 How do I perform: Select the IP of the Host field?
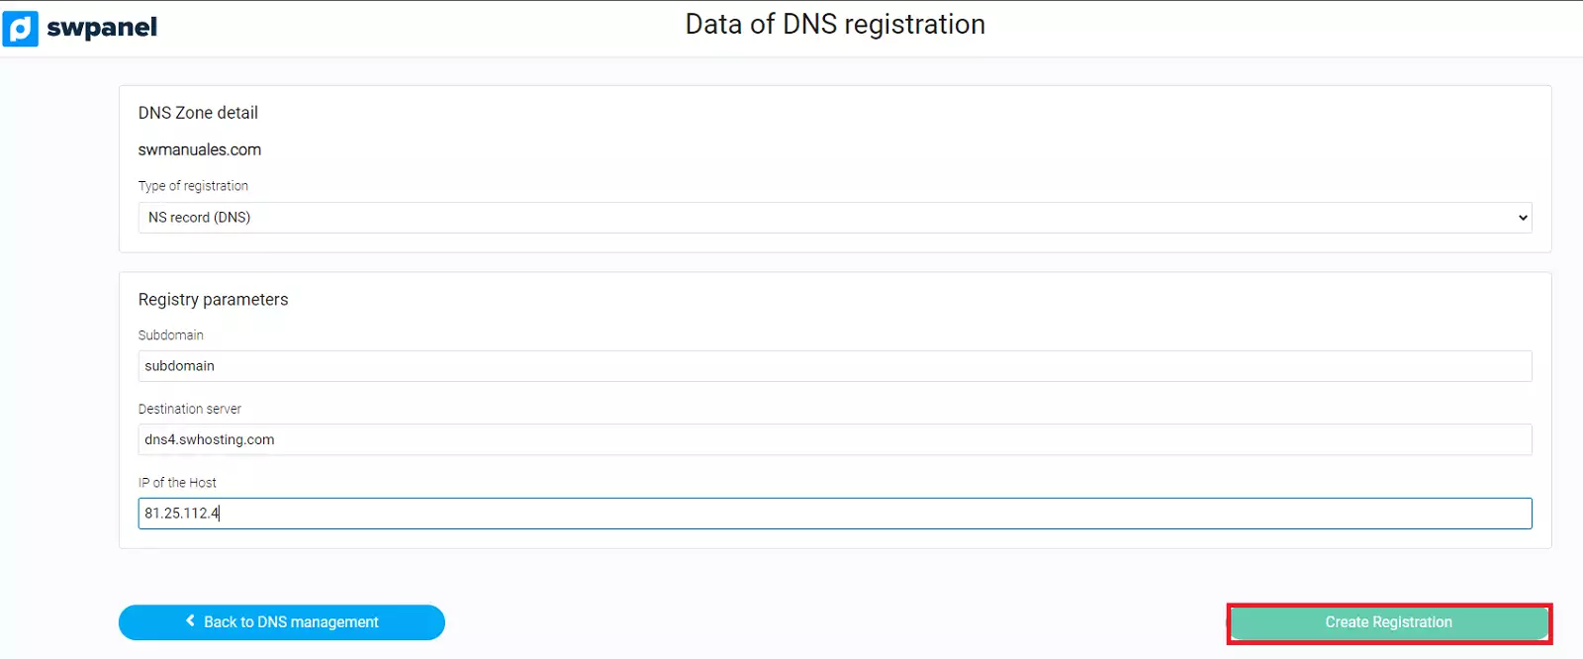(834, 514)
